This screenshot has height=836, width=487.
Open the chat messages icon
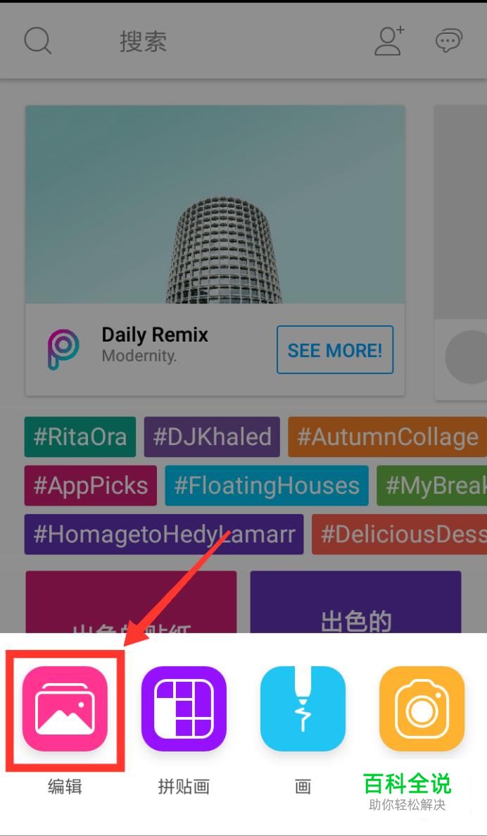[x=448, y=41]
